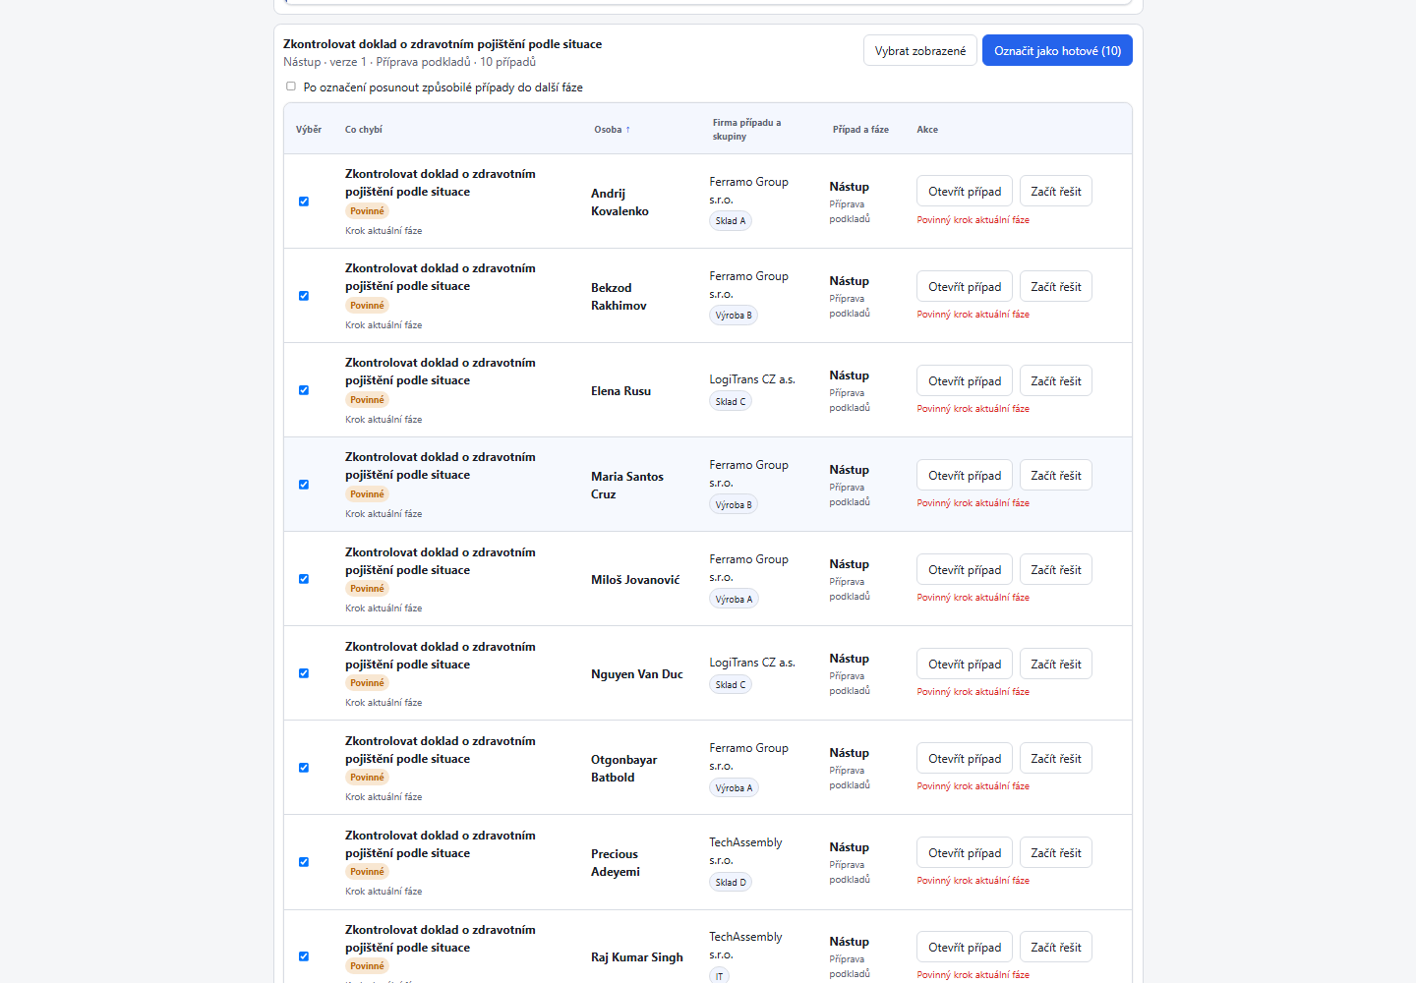
Task: Click the 'Povinné' badge in Andrij Kovalenko's row
Action: click(367, 211)
